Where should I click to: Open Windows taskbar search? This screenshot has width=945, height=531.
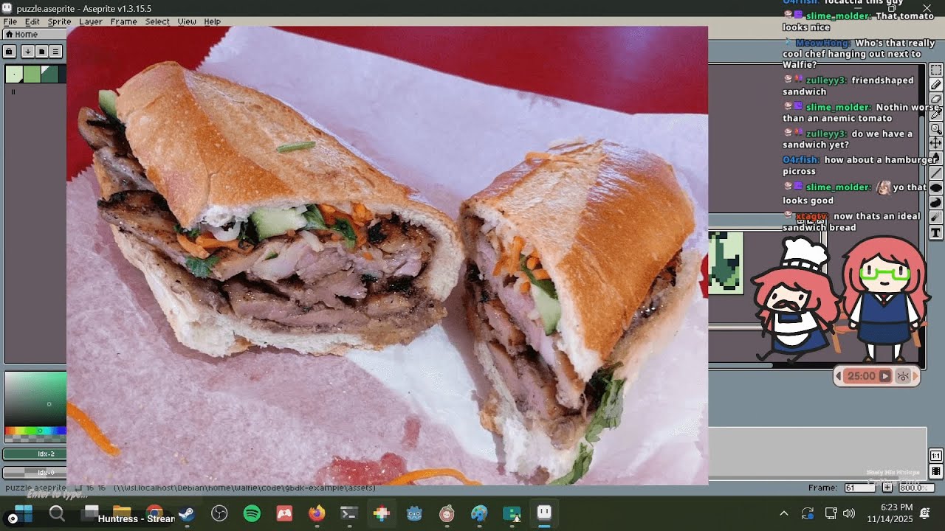click(57, 514)
